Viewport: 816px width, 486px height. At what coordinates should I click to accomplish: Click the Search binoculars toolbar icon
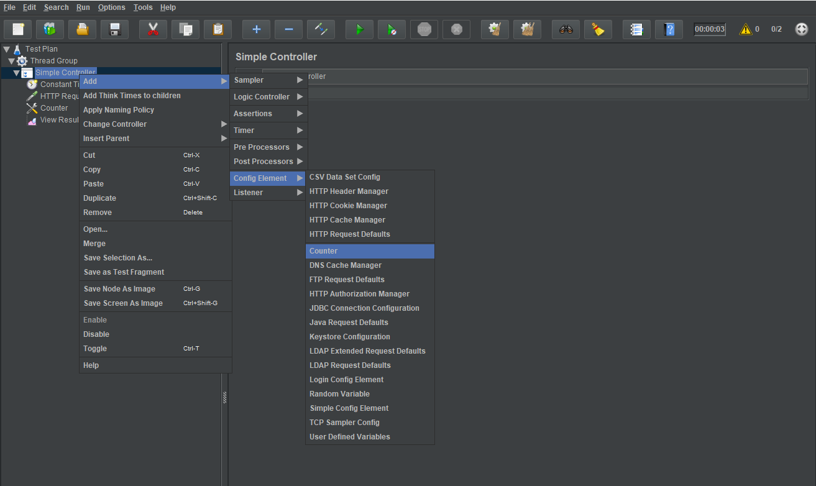[x=566, y=29]
